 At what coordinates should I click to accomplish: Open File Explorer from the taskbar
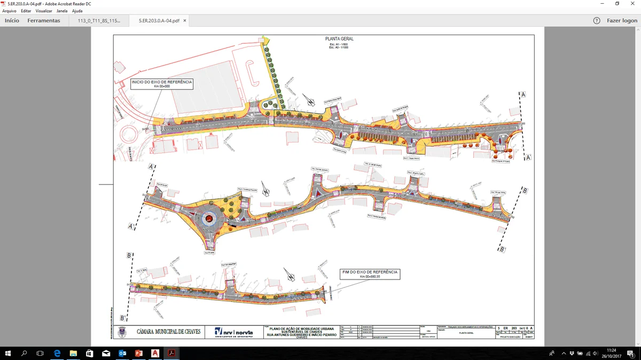73,353
